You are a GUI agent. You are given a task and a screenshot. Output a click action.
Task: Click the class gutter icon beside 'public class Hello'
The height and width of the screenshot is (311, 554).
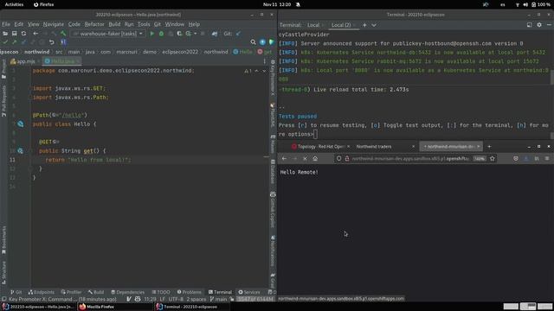click(21, 124)
